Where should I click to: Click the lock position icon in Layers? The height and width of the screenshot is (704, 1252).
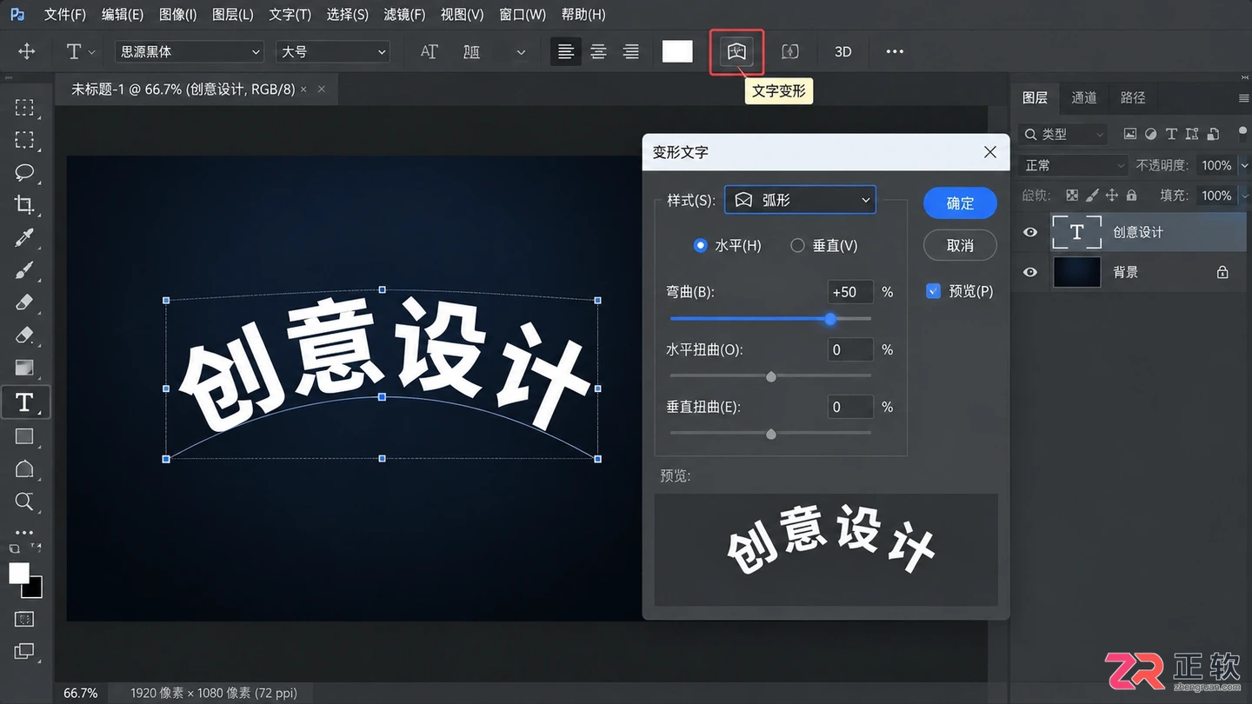(x=1112, y=196)
